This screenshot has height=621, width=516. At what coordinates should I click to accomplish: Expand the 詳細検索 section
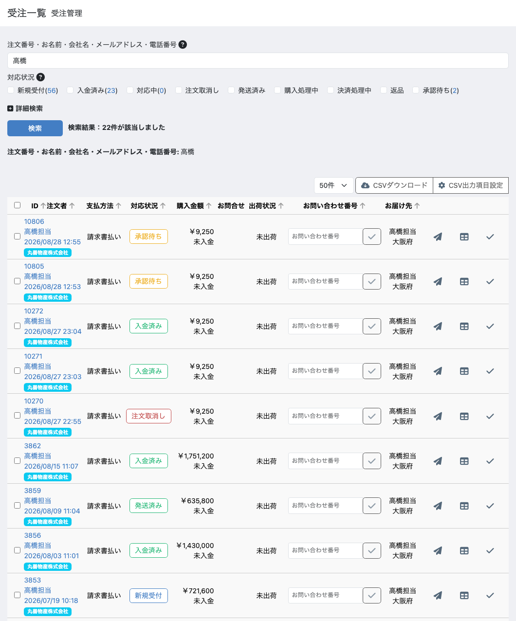point(25,109)
